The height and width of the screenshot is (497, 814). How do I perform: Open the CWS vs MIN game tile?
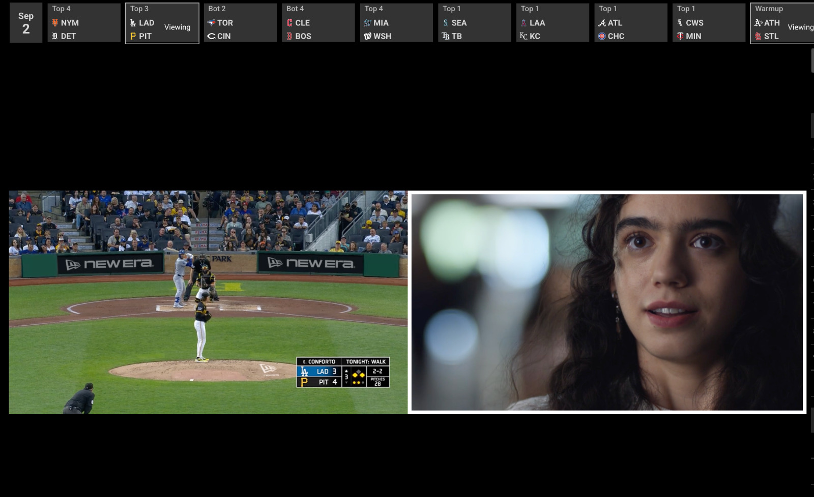point(709,23)
